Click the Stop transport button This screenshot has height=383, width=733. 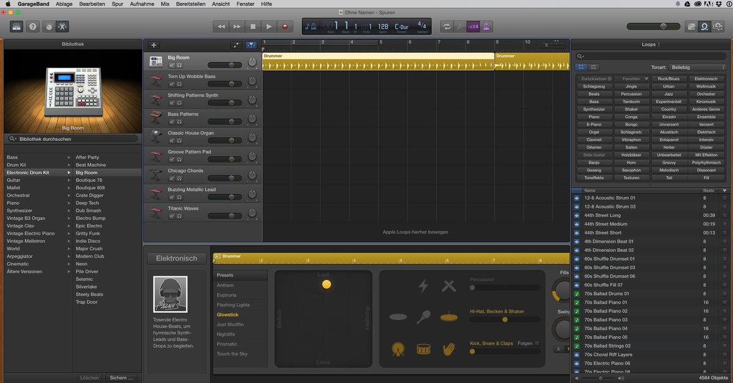coord(253,27)
